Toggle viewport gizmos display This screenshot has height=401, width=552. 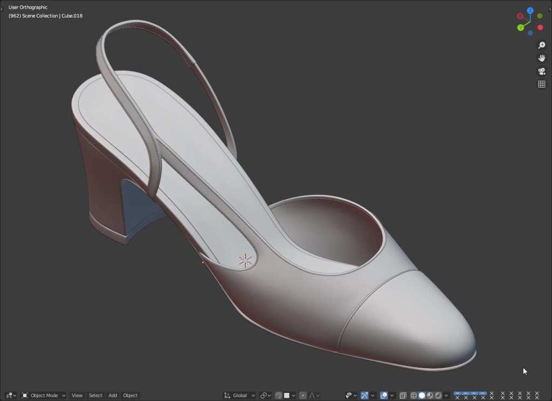[364, 396]
